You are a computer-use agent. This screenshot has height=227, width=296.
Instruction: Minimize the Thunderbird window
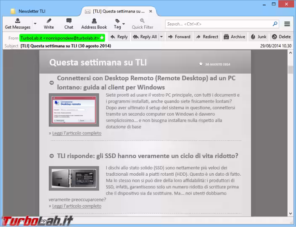264,4
